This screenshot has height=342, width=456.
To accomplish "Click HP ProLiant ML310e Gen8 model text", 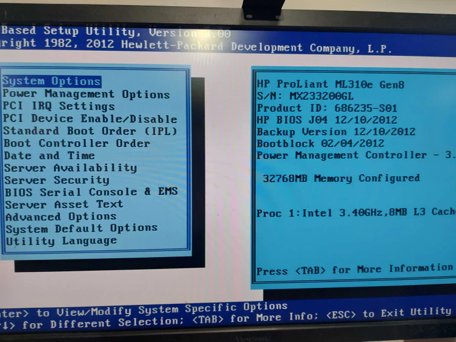I will tap(331, 84).
